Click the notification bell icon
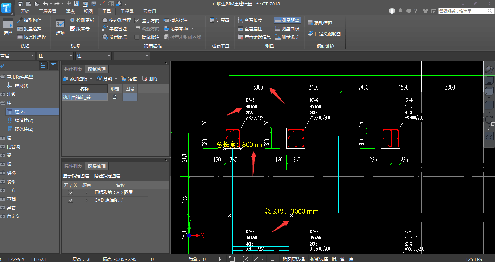495x262 pixels. pos(400,11)
